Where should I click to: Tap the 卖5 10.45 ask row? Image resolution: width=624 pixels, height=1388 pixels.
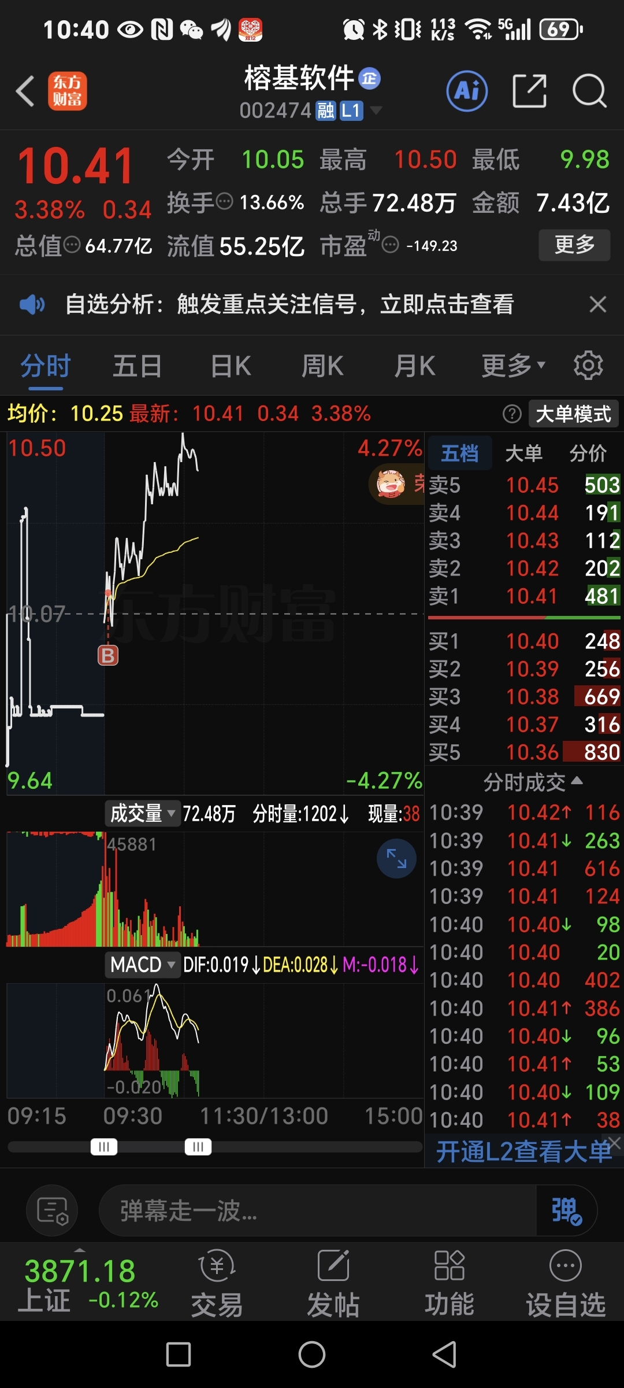[x=524, y=485]
